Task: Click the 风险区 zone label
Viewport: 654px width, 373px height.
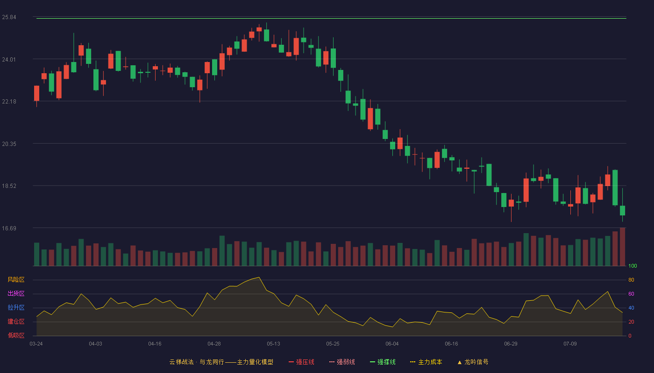Action: (16, 280)
